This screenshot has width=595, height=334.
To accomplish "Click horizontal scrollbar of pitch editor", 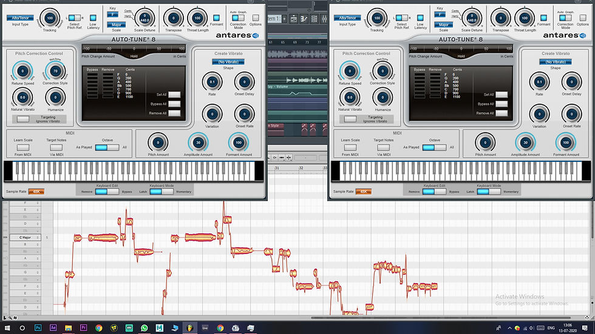I will tap(440, 318).
